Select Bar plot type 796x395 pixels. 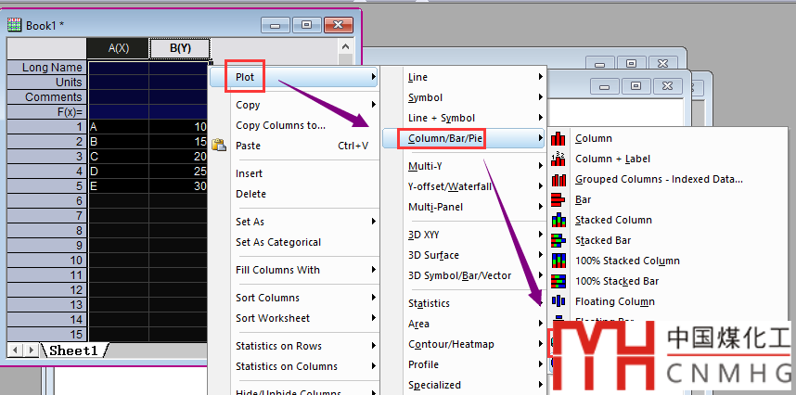coord(583,199)
